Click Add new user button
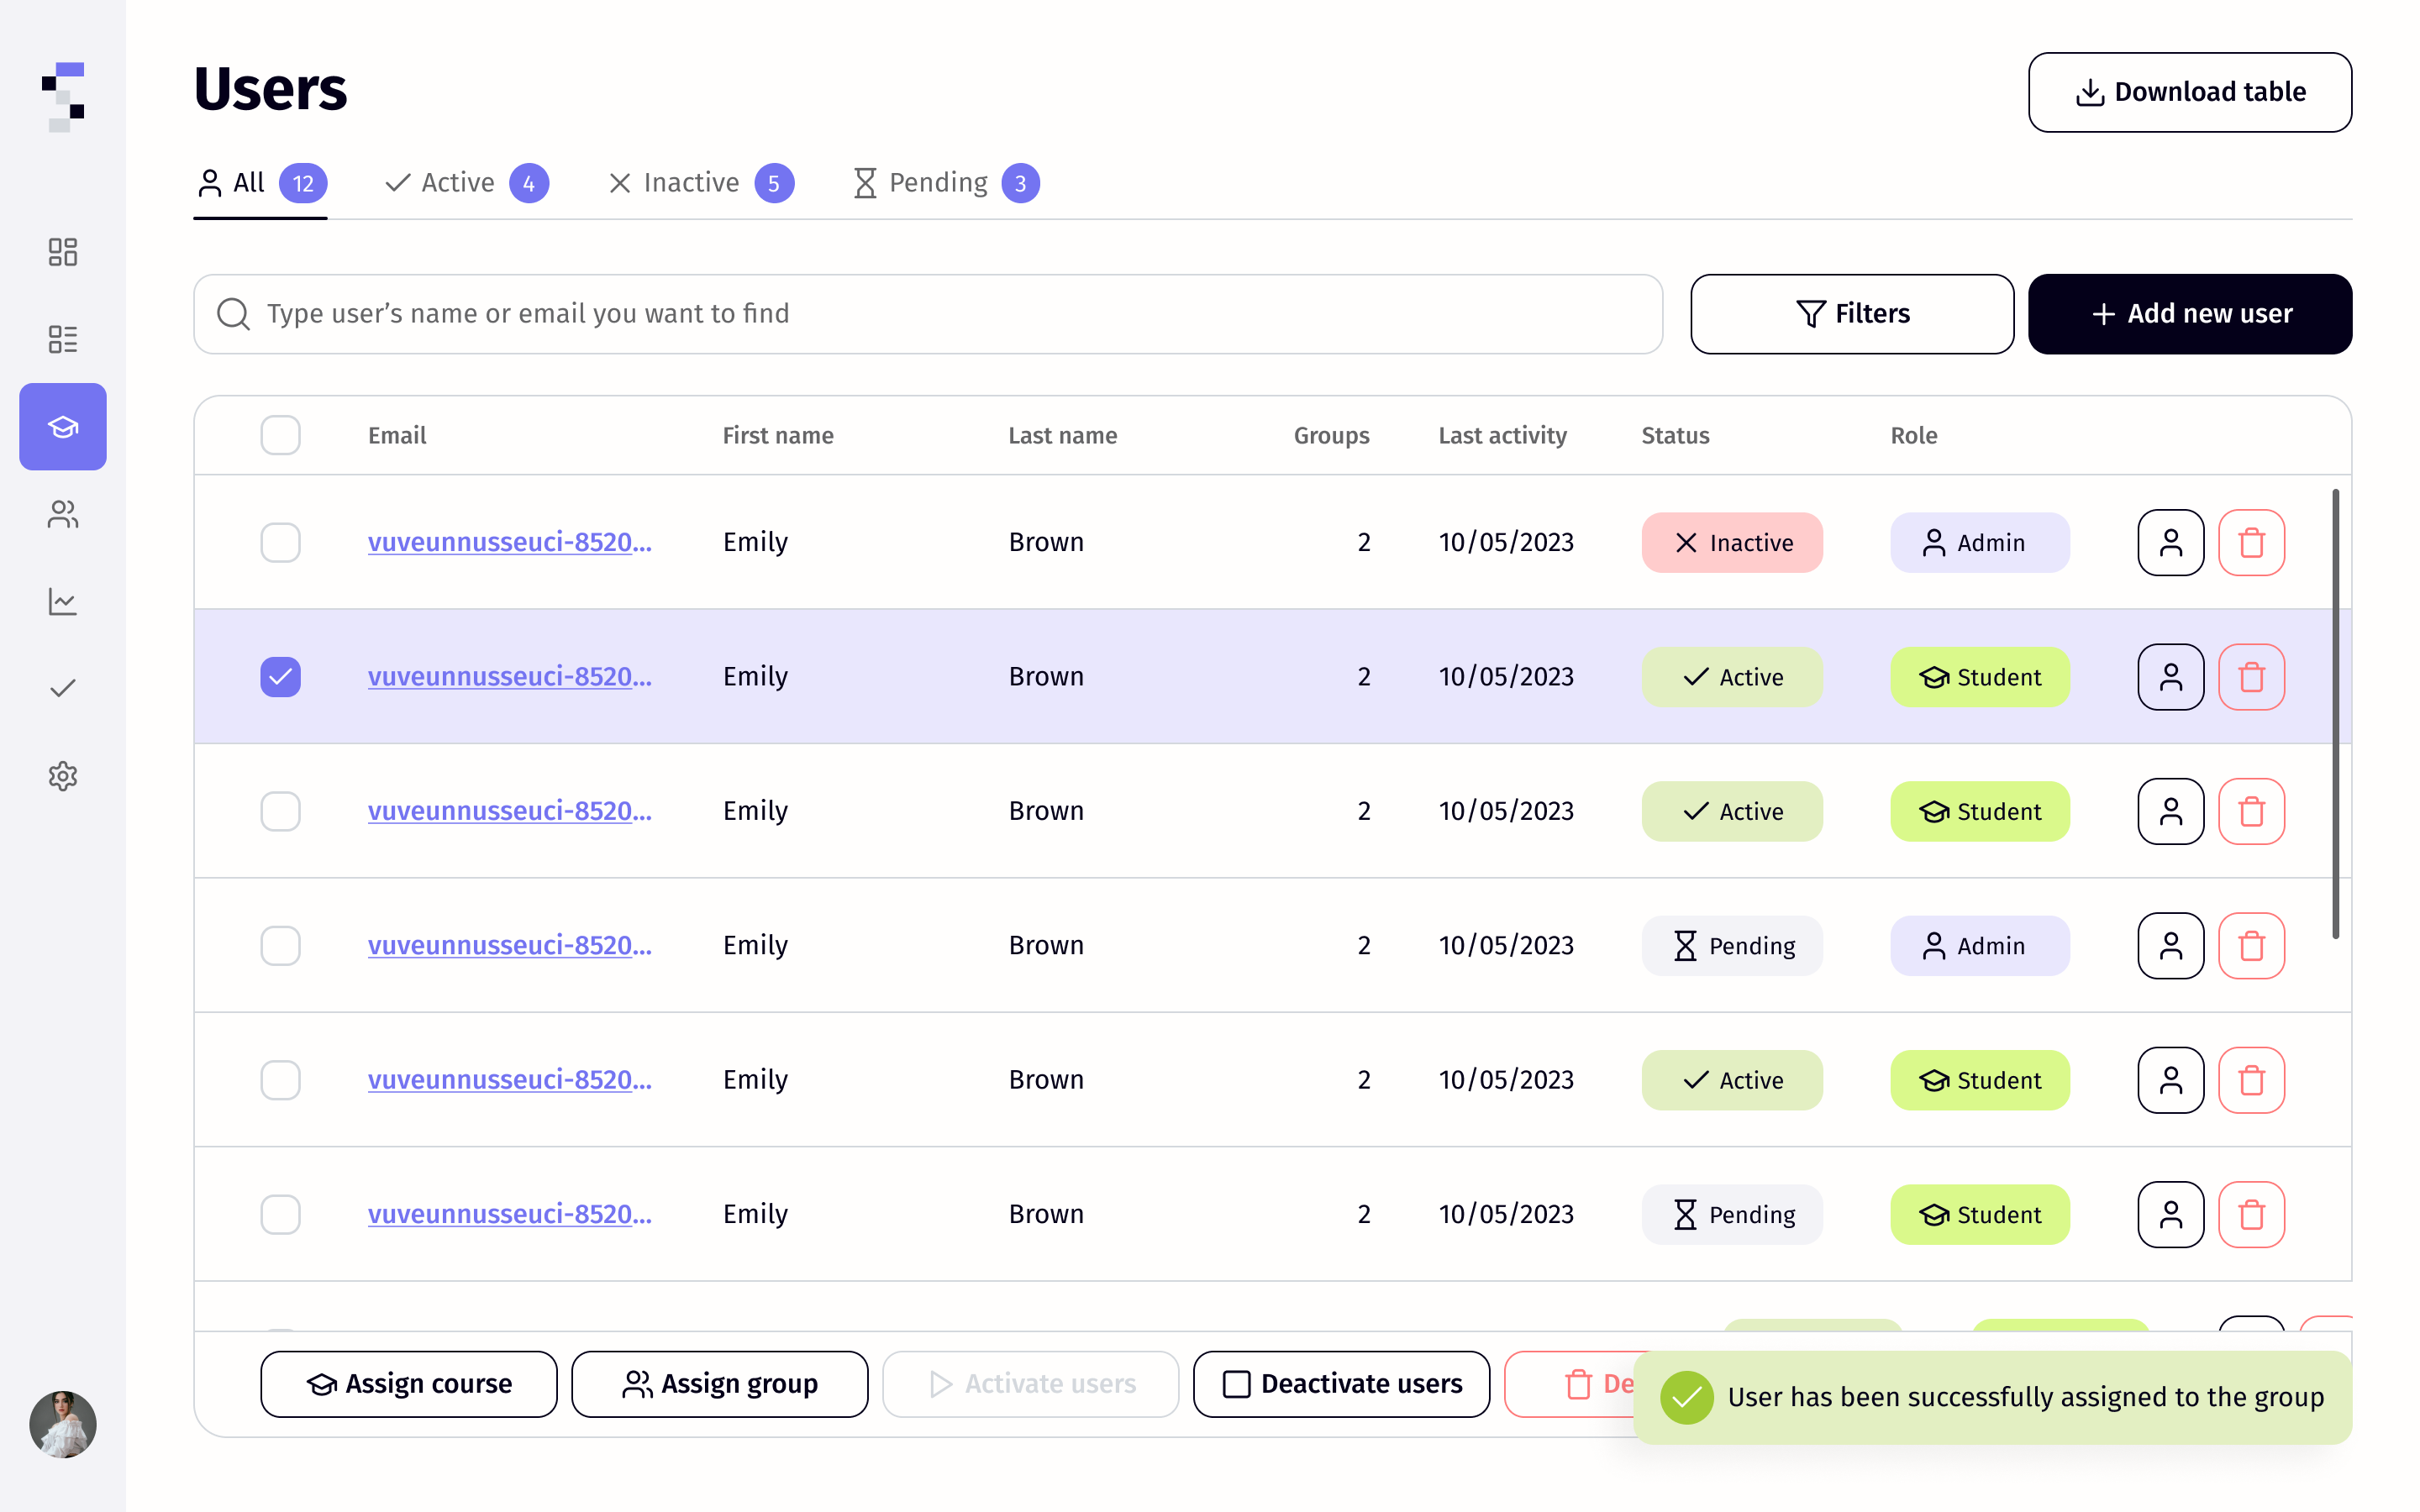 (x=2189, y=314)
